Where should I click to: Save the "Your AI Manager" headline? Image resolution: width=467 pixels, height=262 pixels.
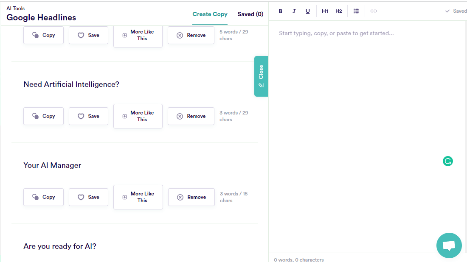(88, 197)
